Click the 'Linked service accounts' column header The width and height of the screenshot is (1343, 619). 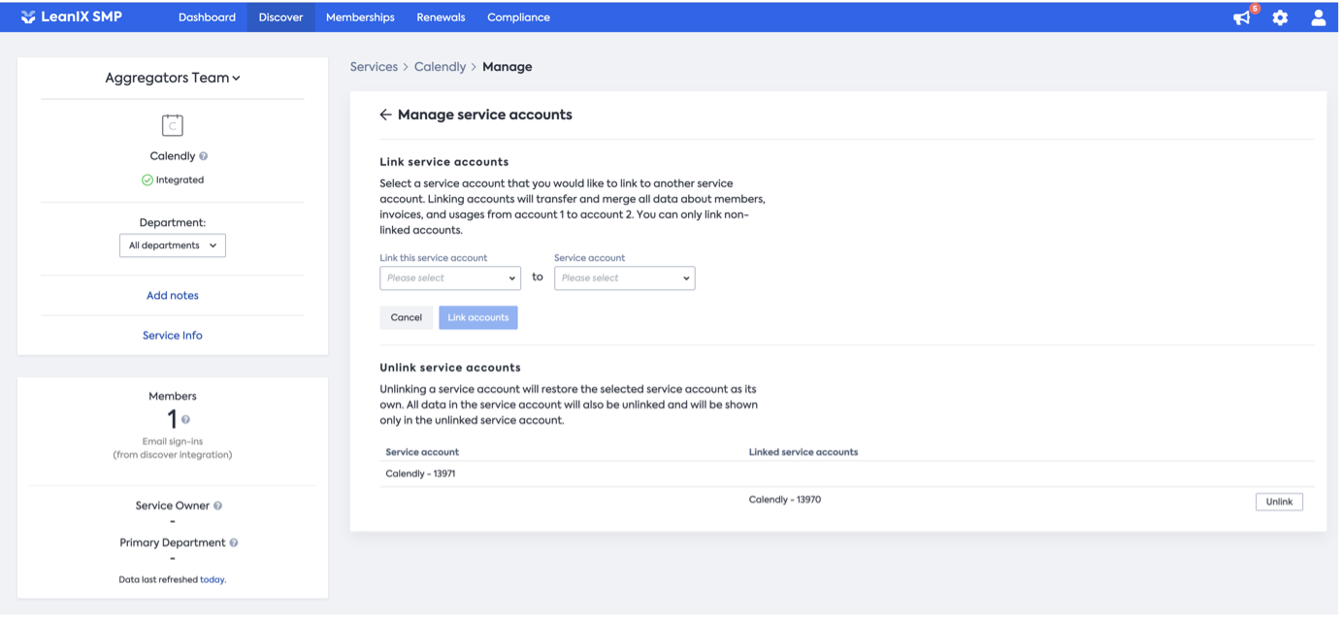click(x=803, y=452)
